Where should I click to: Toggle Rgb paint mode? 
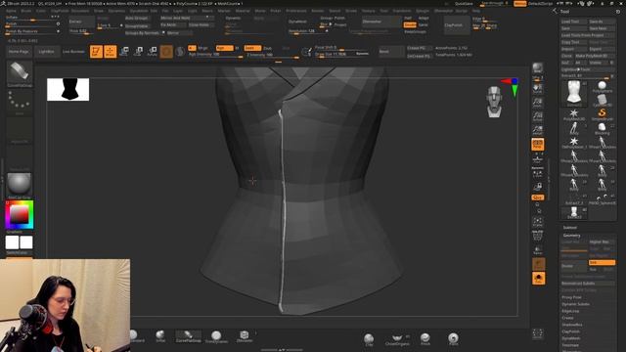(x=224, y=48)
